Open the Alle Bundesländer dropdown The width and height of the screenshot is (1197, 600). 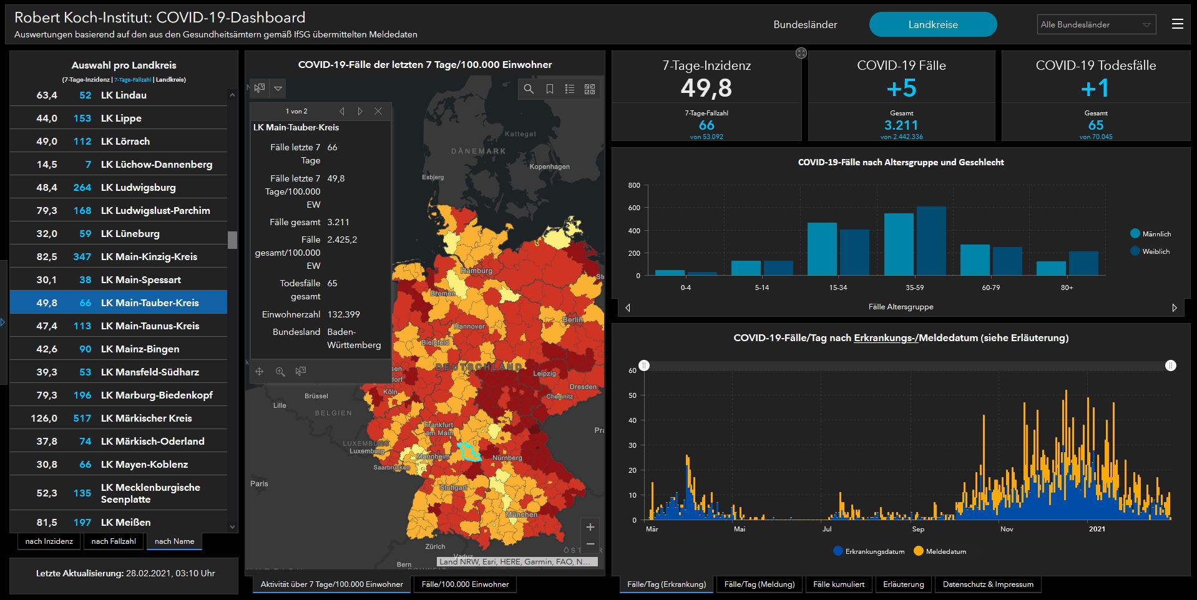point(1096,25)
